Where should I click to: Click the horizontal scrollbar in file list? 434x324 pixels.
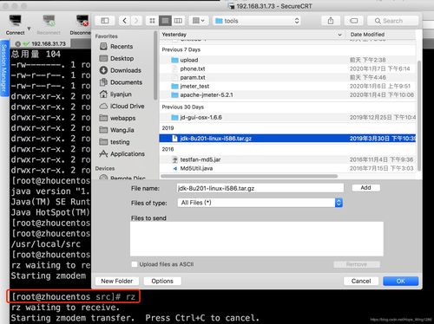(x=249, y=176)
